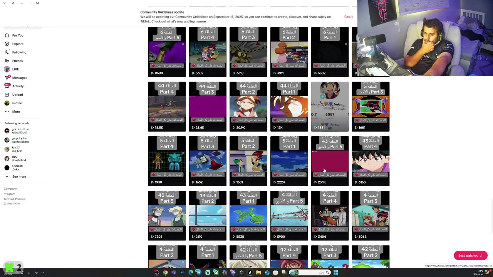This screenshot has width=493, height=277.
Task: Open the video with 3404 views
Action: click(x=330, y=216)
